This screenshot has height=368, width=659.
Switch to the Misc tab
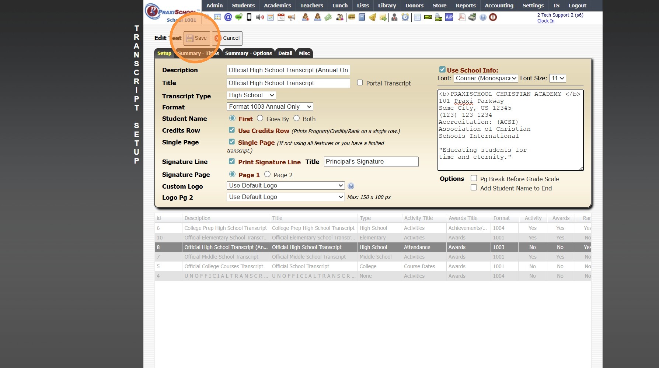[304, 53]
